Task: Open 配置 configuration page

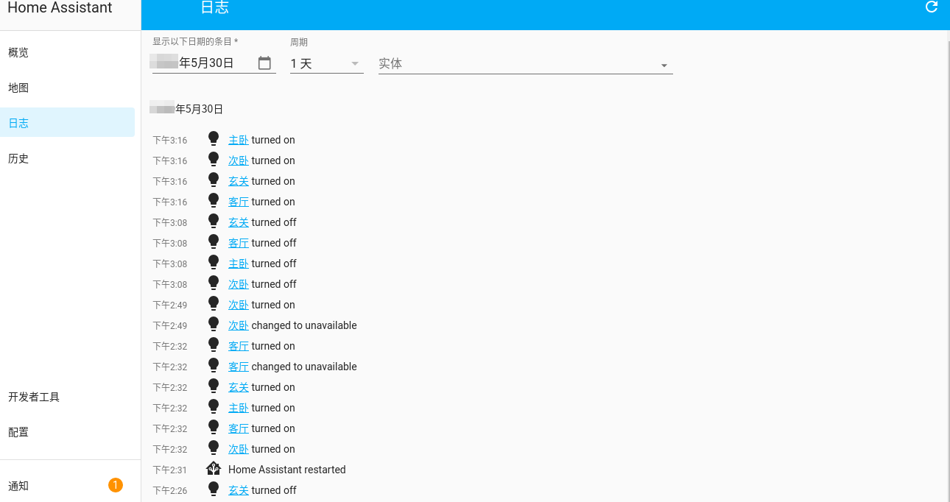Action: coord(18,432)
